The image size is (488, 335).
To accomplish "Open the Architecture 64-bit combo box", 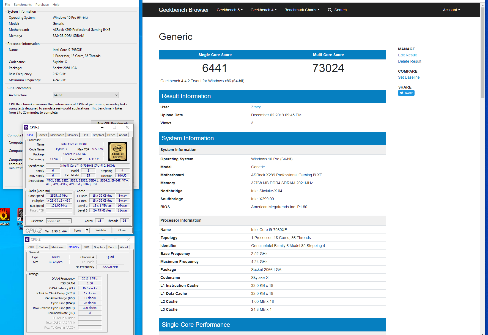I will (86, 95).
